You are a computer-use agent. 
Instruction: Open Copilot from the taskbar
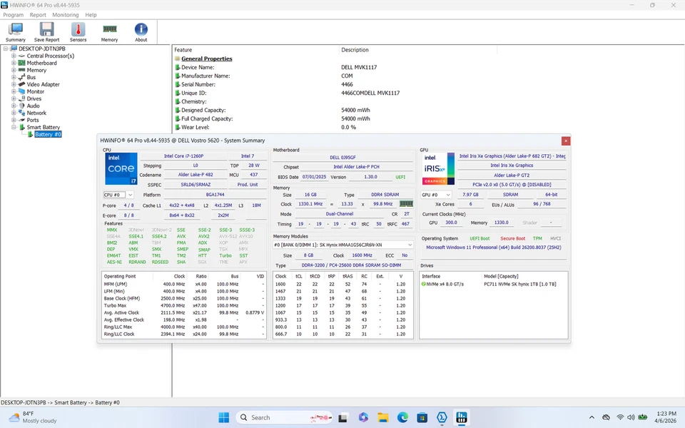[363, 417]
